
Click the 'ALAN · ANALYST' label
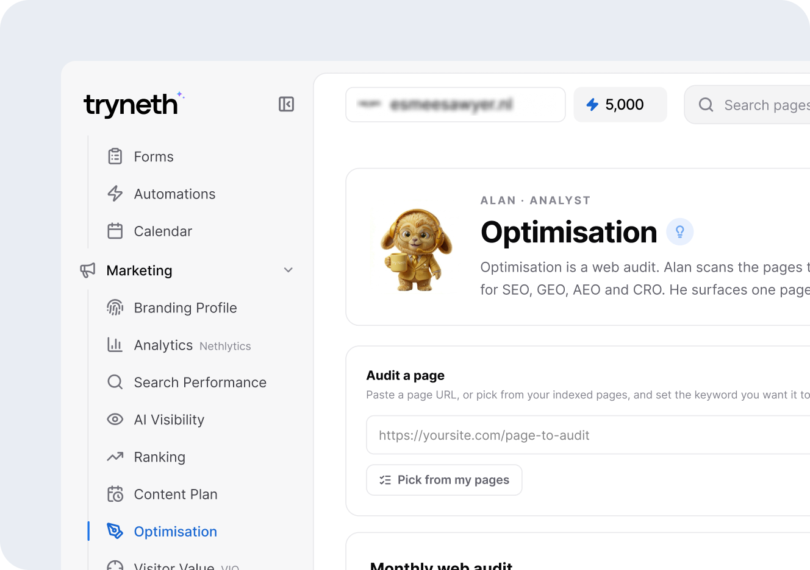click(536, 200)
